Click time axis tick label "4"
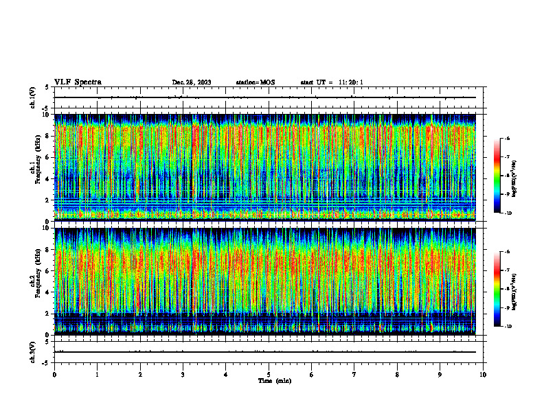Viewport: 544px width, 420px height. tap(226, 375)
